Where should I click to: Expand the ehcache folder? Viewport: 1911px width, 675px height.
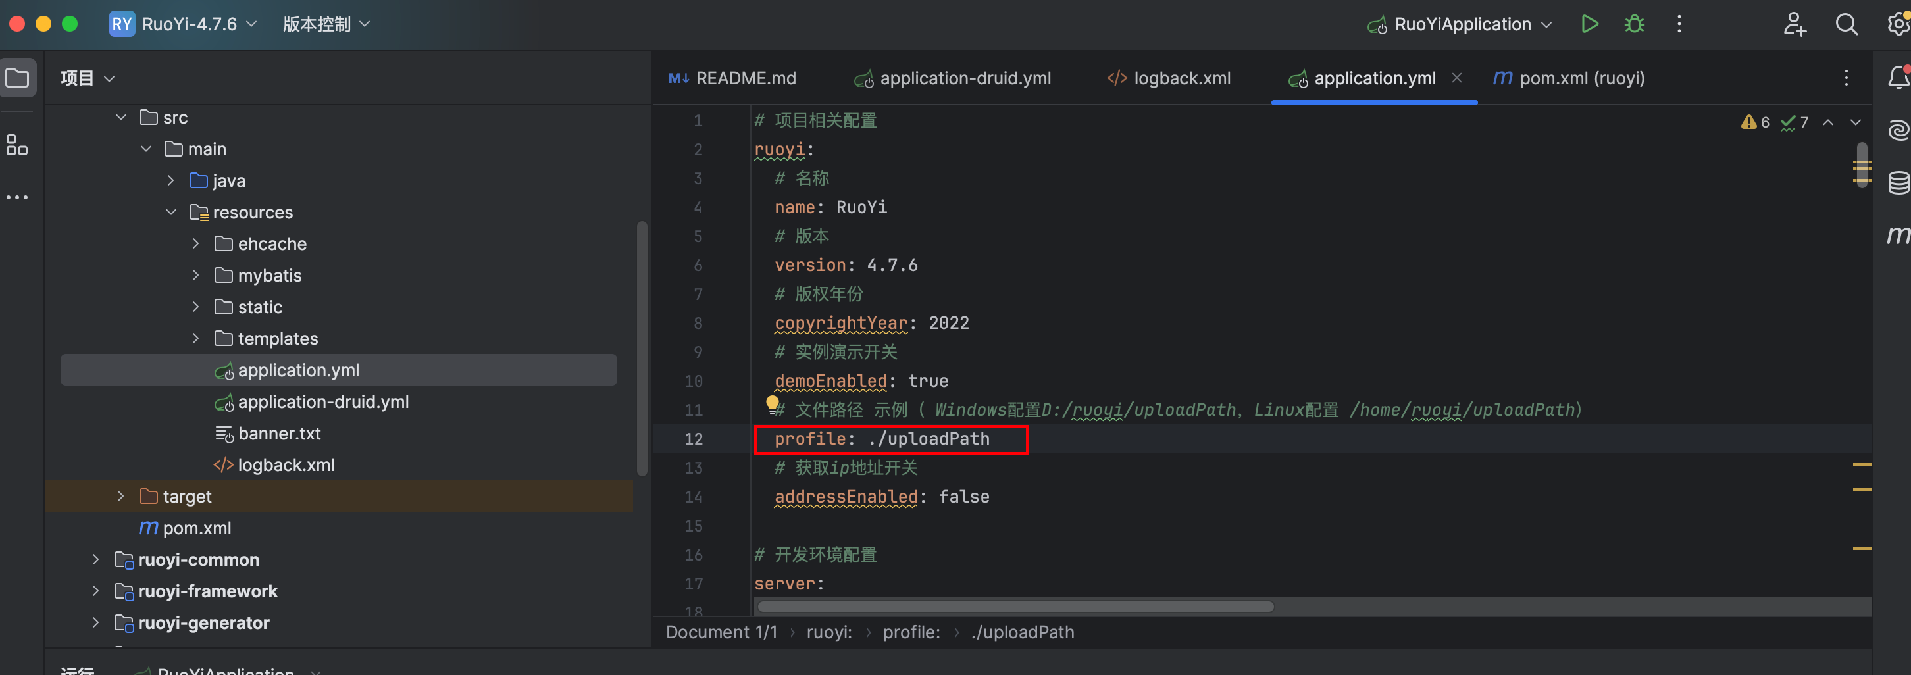coord(196,243)
